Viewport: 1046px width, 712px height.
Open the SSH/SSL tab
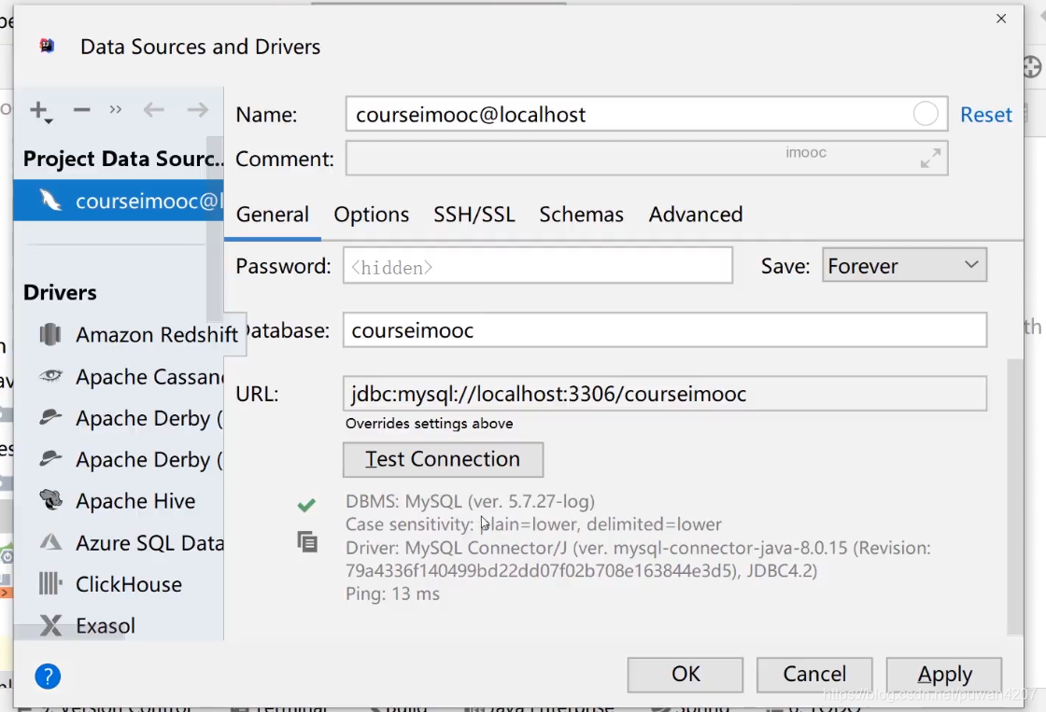click(474, 215)
